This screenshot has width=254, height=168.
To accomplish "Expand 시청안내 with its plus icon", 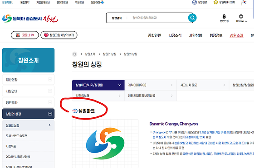I will [x=50, y=91].
